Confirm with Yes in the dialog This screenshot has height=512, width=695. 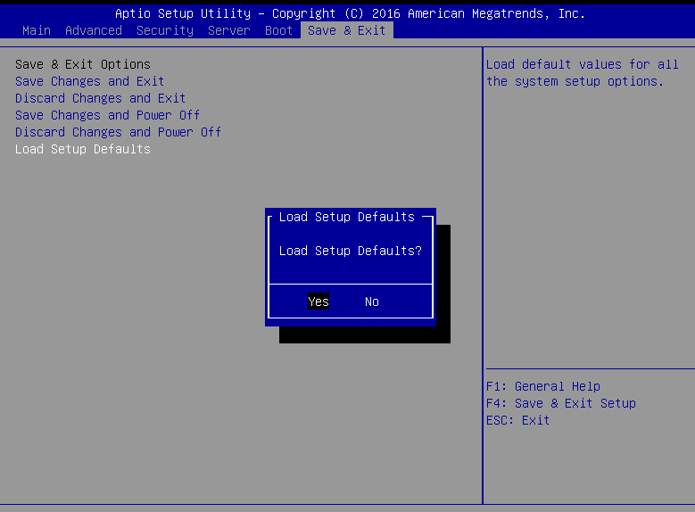pyautogui.click(x=319, y=301)
